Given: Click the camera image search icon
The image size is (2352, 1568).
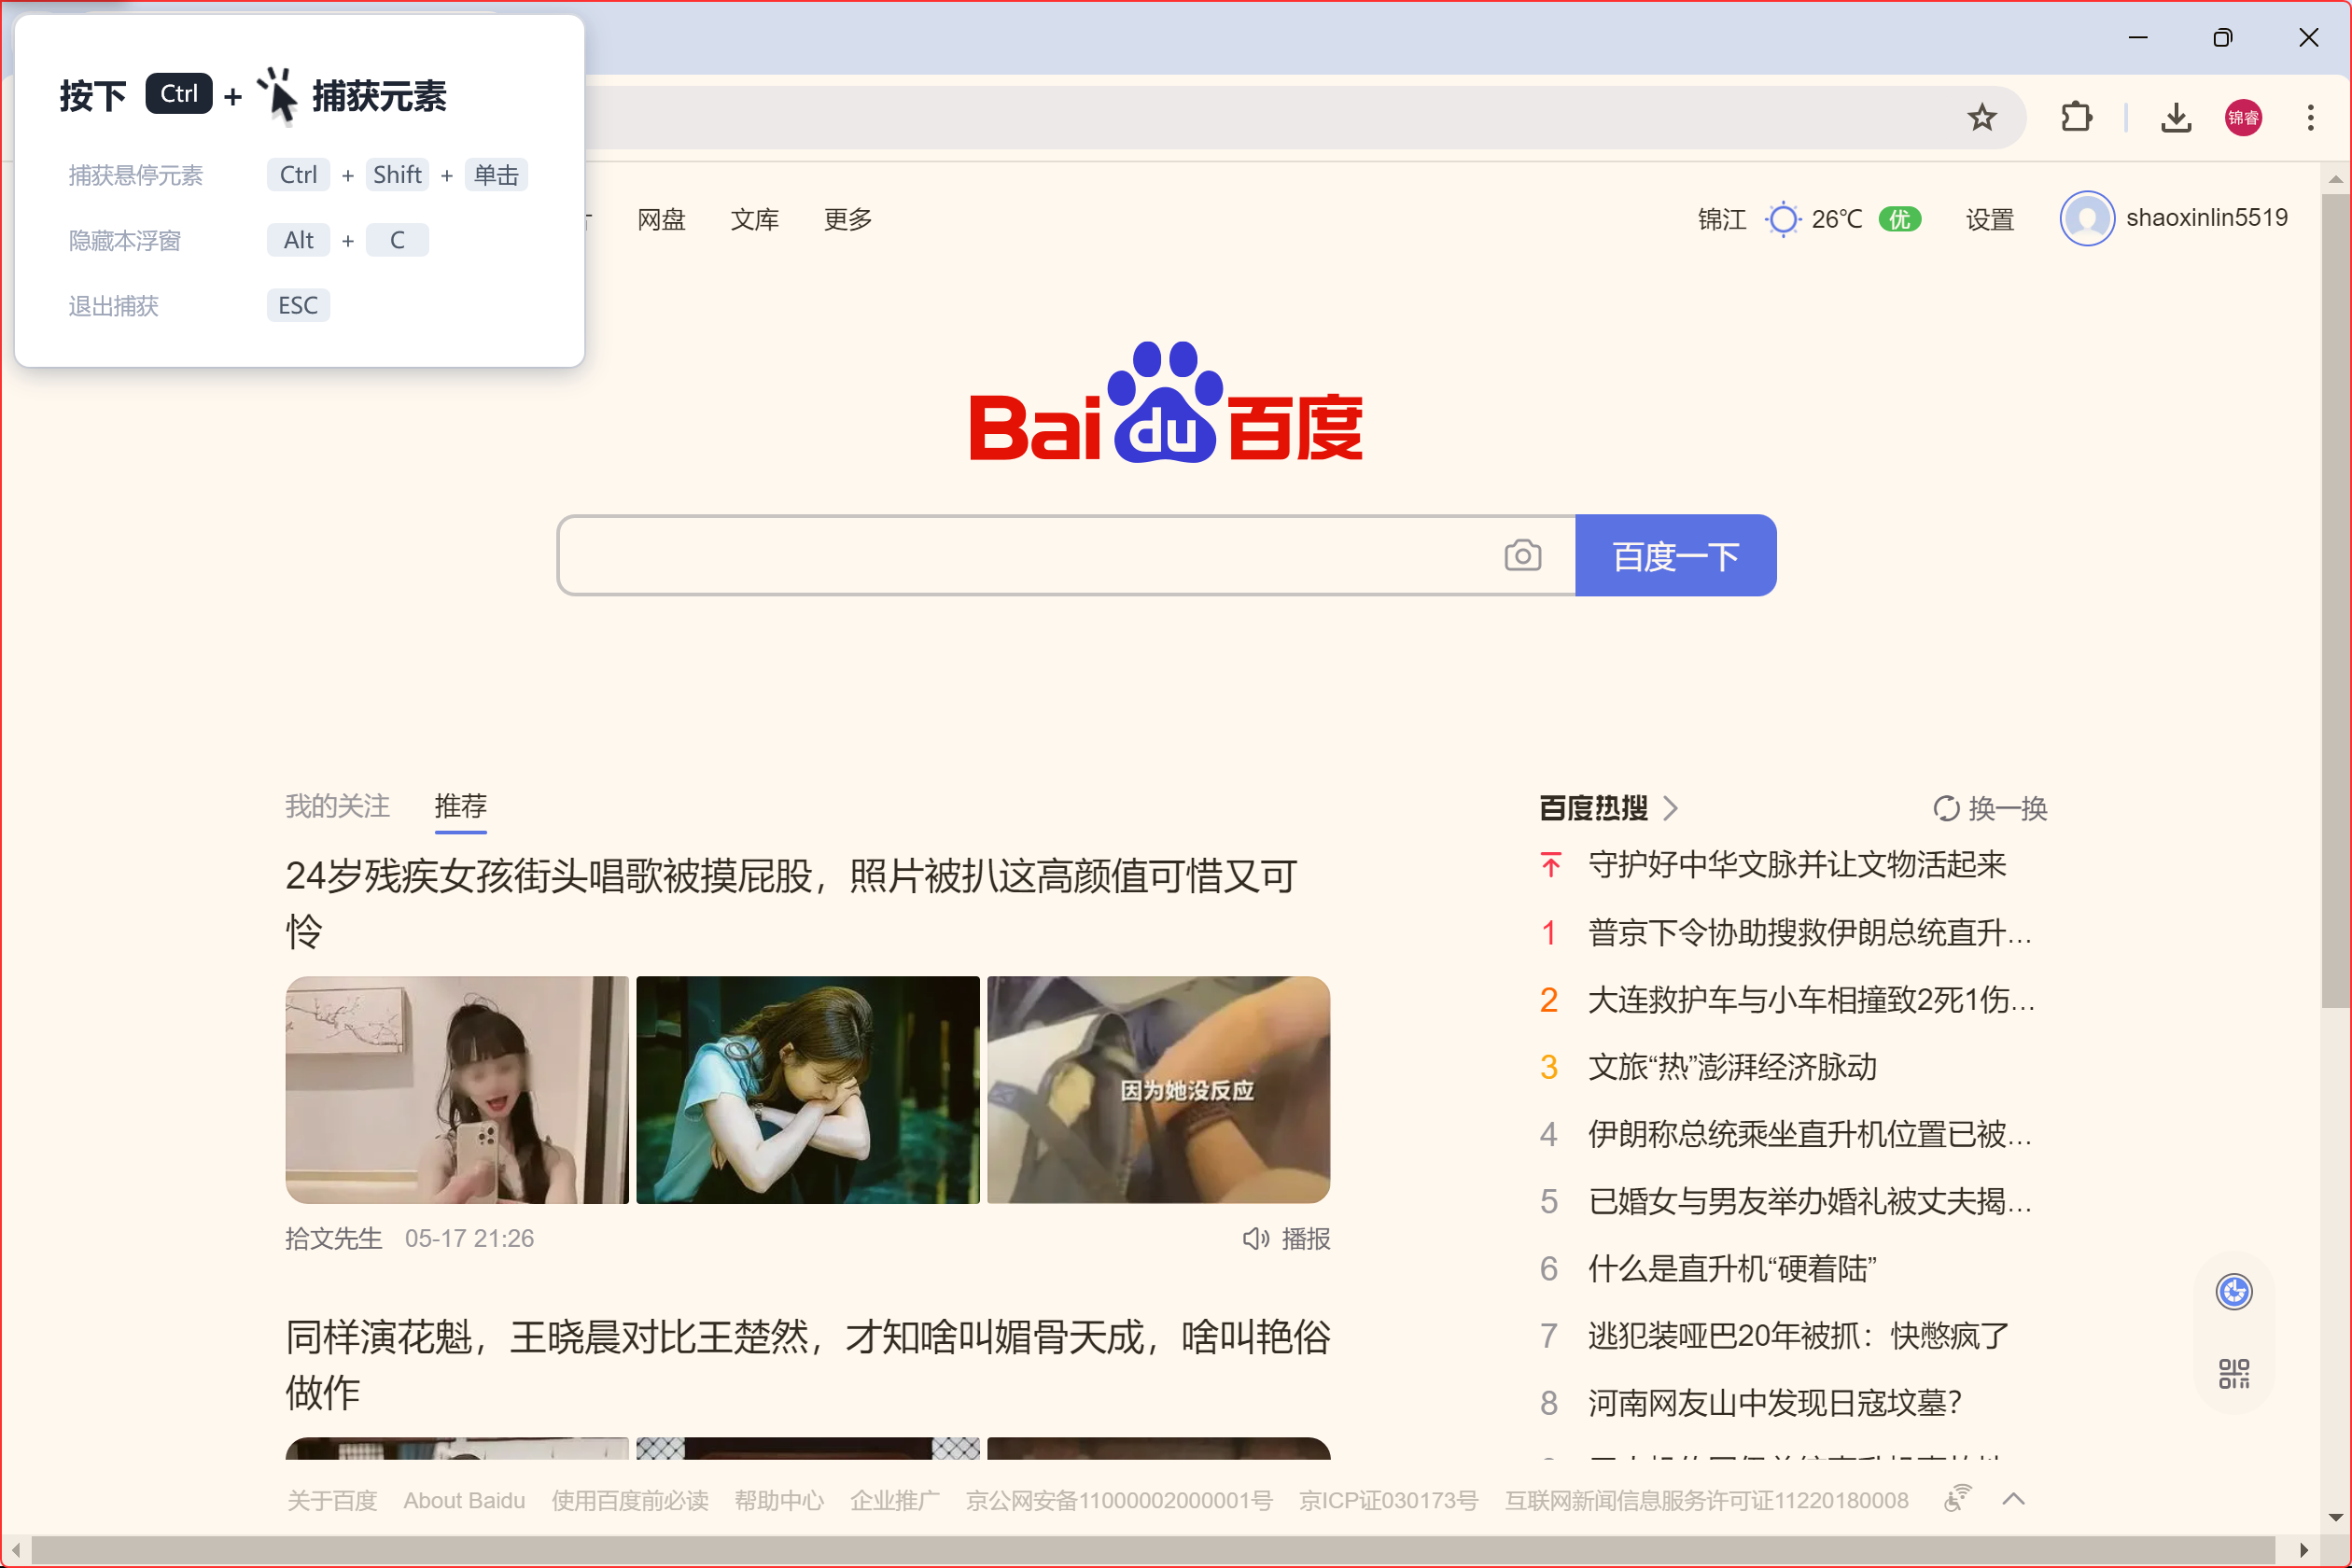Looking at the screenshot, I should click(1522, 556).
